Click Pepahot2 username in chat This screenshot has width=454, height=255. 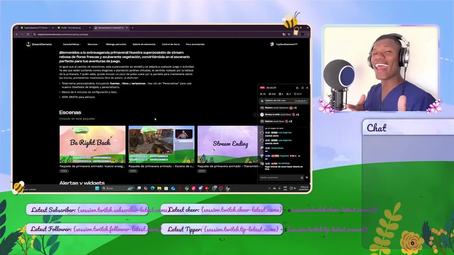pos(284,156)
